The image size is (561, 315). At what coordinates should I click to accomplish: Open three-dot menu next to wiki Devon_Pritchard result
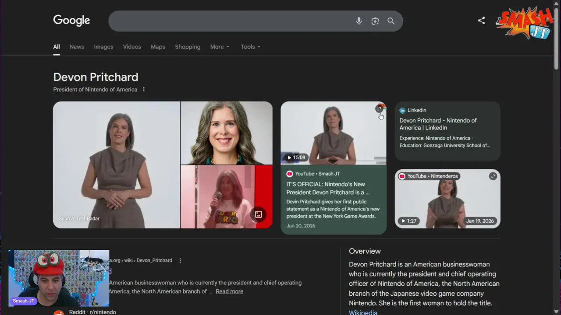pyautogui.click(x=180, y=260)
